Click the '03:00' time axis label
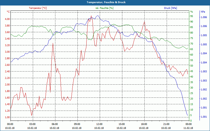 click(32, 124)
